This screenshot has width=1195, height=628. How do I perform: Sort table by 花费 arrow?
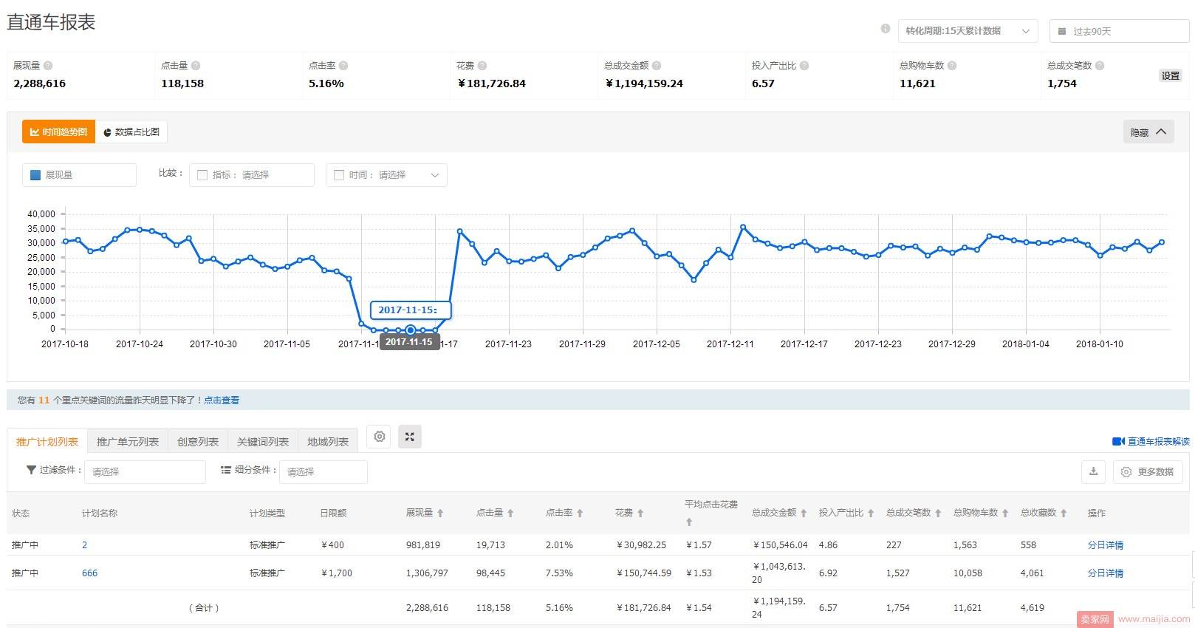pos(640,513)
